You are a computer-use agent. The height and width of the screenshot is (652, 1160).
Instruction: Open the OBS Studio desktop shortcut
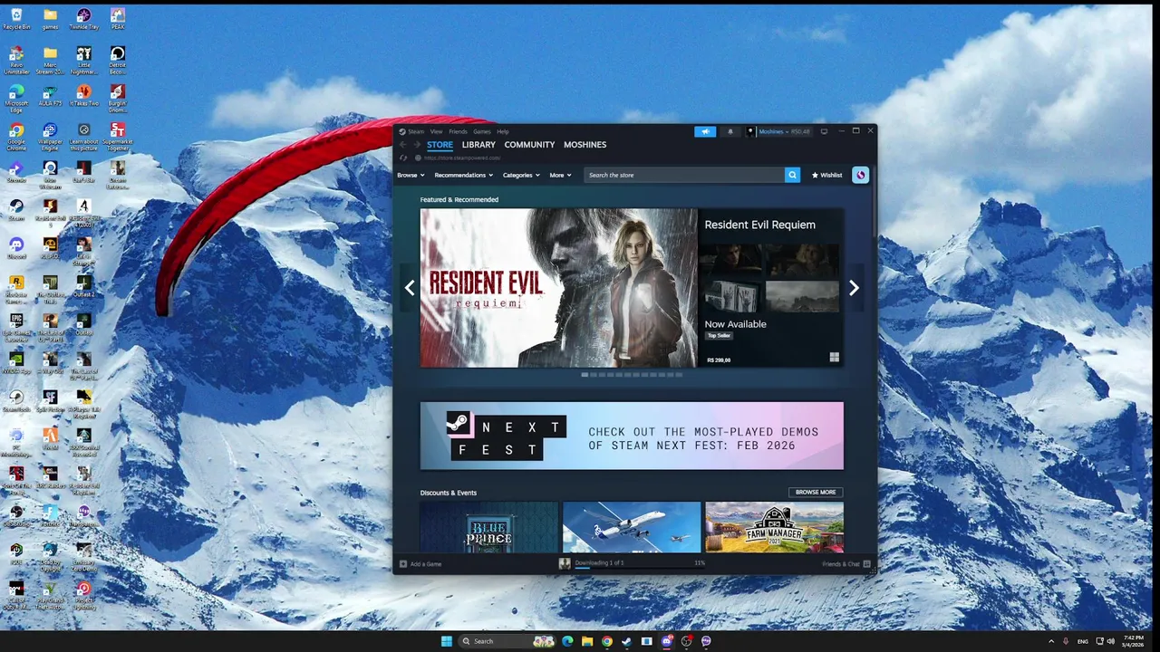tap(16, 514)
